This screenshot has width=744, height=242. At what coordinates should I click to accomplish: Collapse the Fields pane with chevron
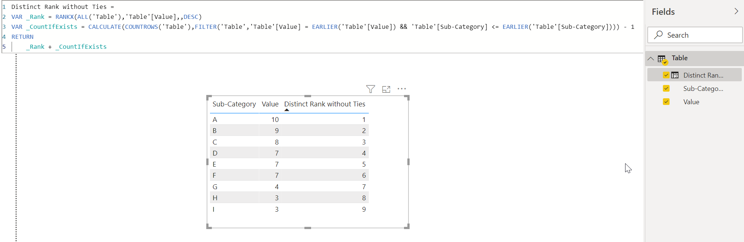[736, 11]
